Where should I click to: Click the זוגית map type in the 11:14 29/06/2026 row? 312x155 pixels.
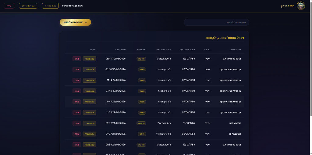point(208,80)
